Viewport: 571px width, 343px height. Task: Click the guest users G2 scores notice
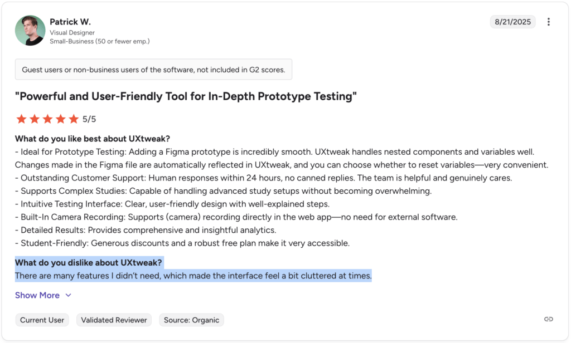click(153, 70)
